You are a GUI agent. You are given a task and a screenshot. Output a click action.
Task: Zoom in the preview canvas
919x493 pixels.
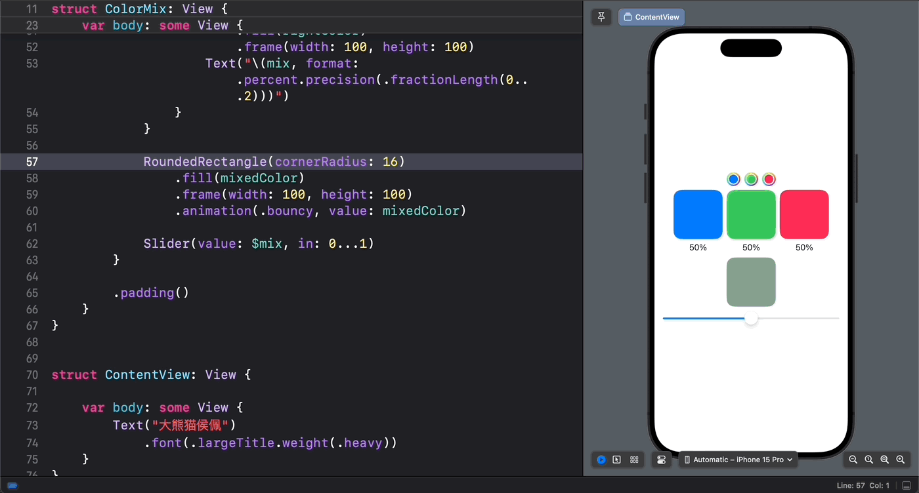click(x=901, y=460)
